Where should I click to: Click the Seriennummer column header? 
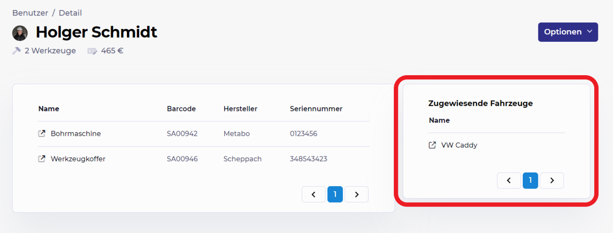point(316,109)
